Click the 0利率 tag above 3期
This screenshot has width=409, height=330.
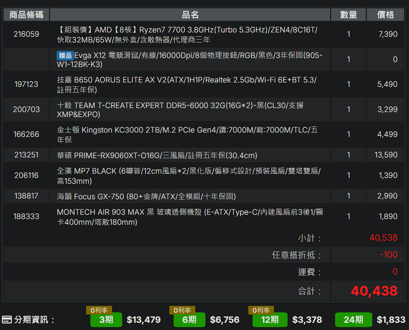click(x=99, y=310)
